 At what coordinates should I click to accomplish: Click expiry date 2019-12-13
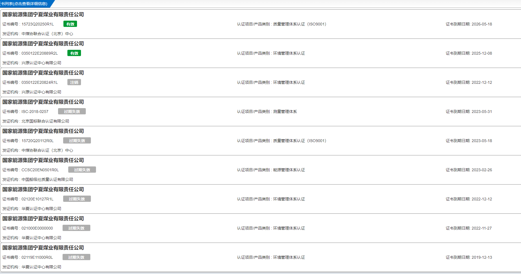[482, 257]
